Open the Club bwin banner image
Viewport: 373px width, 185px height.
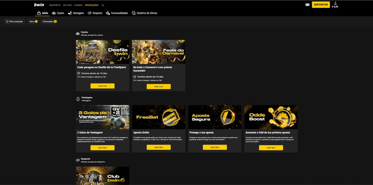click(x=102, y=176)
